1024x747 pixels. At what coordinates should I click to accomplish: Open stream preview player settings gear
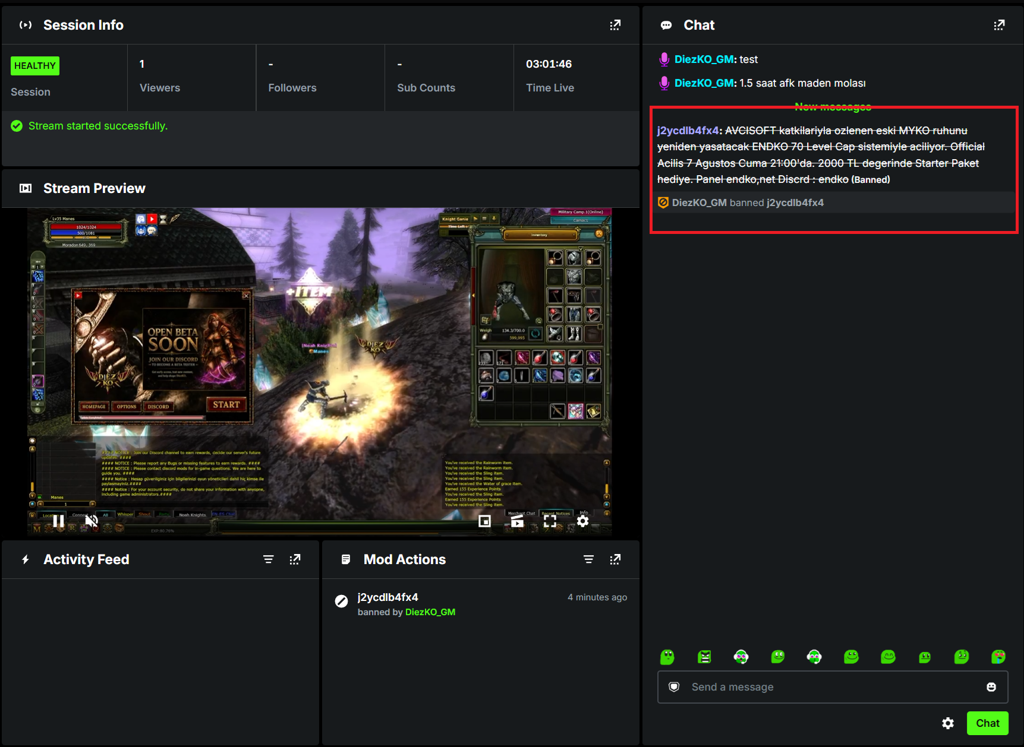583,521
